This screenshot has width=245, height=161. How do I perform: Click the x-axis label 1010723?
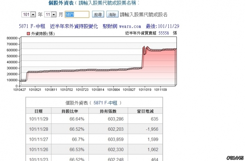click(82, 90)
